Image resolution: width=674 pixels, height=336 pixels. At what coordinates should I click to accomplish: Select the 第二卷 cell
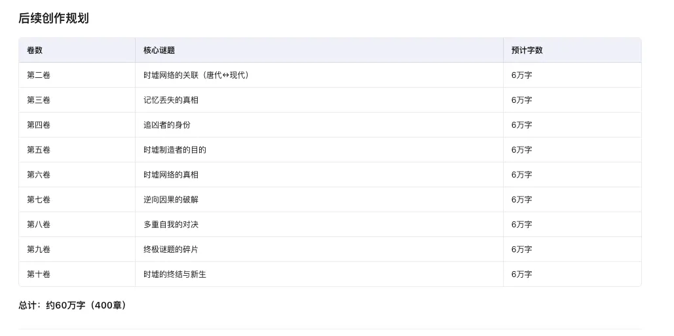[x=39, y=75]
